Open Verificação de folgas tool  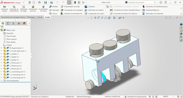(x=24, y=9)
